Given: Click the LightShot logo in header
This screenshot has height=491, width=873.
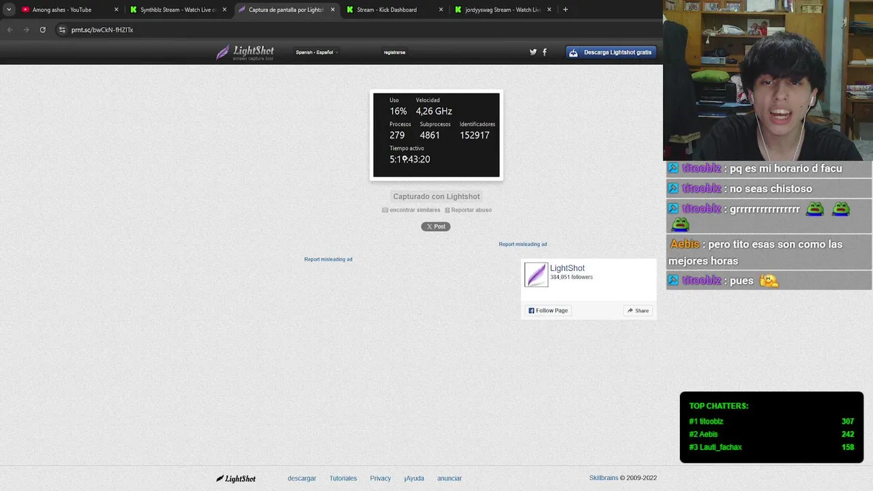Looking at the screenshot, I should [245, 53].
